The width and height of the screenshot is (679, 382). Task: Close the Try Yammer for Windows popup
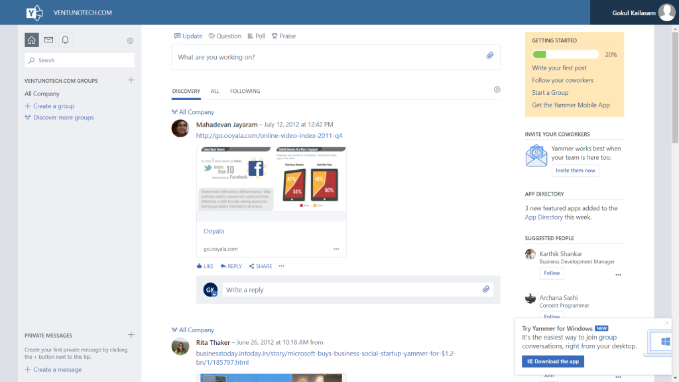667,323
